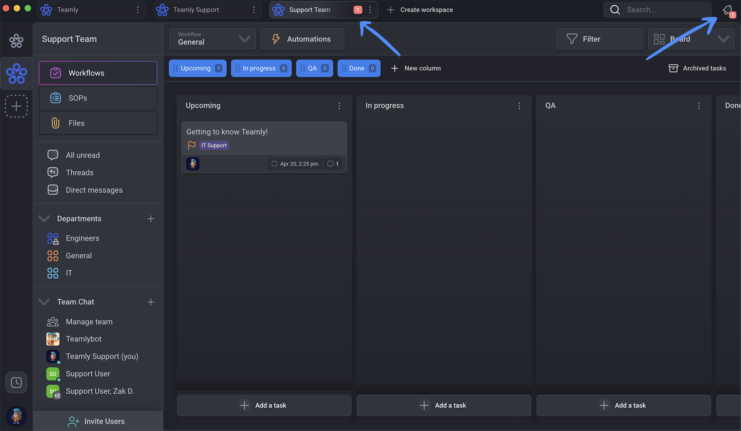
Task: Toggle the Done column chip
Action: coord(359,68)
